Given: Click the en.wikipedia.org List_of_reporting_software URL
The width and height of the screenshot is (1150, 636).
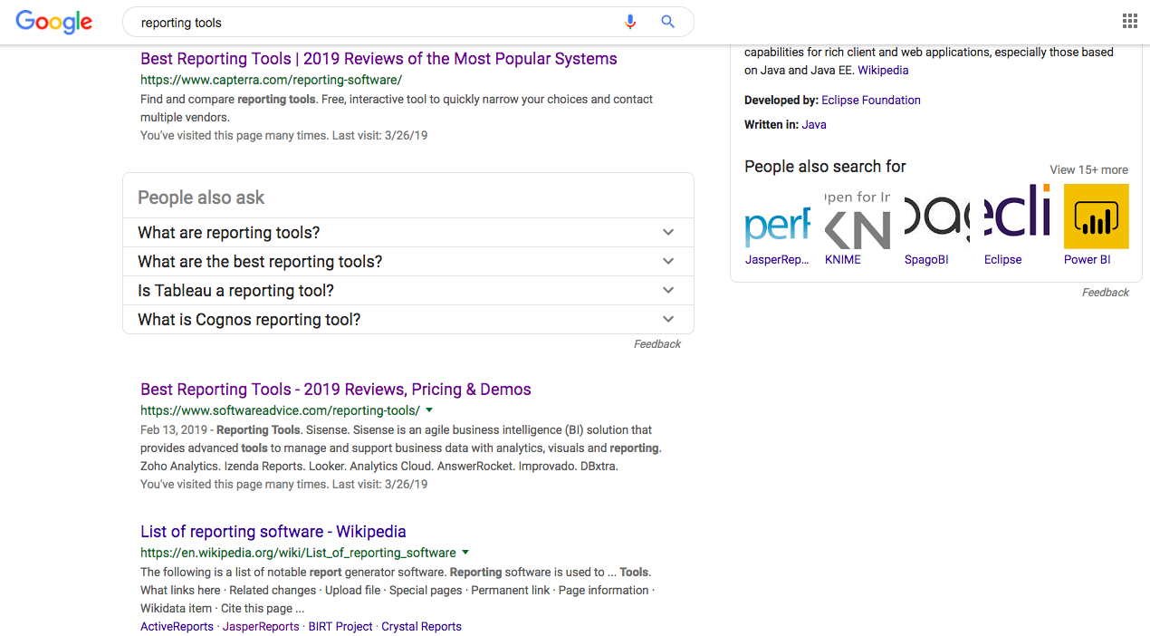Looking at the screenshot, I should (x=298, y=553).
